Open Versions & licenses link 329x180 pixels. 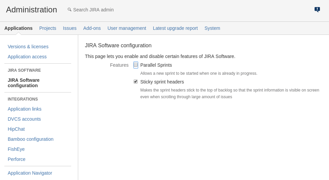(28, 47)
